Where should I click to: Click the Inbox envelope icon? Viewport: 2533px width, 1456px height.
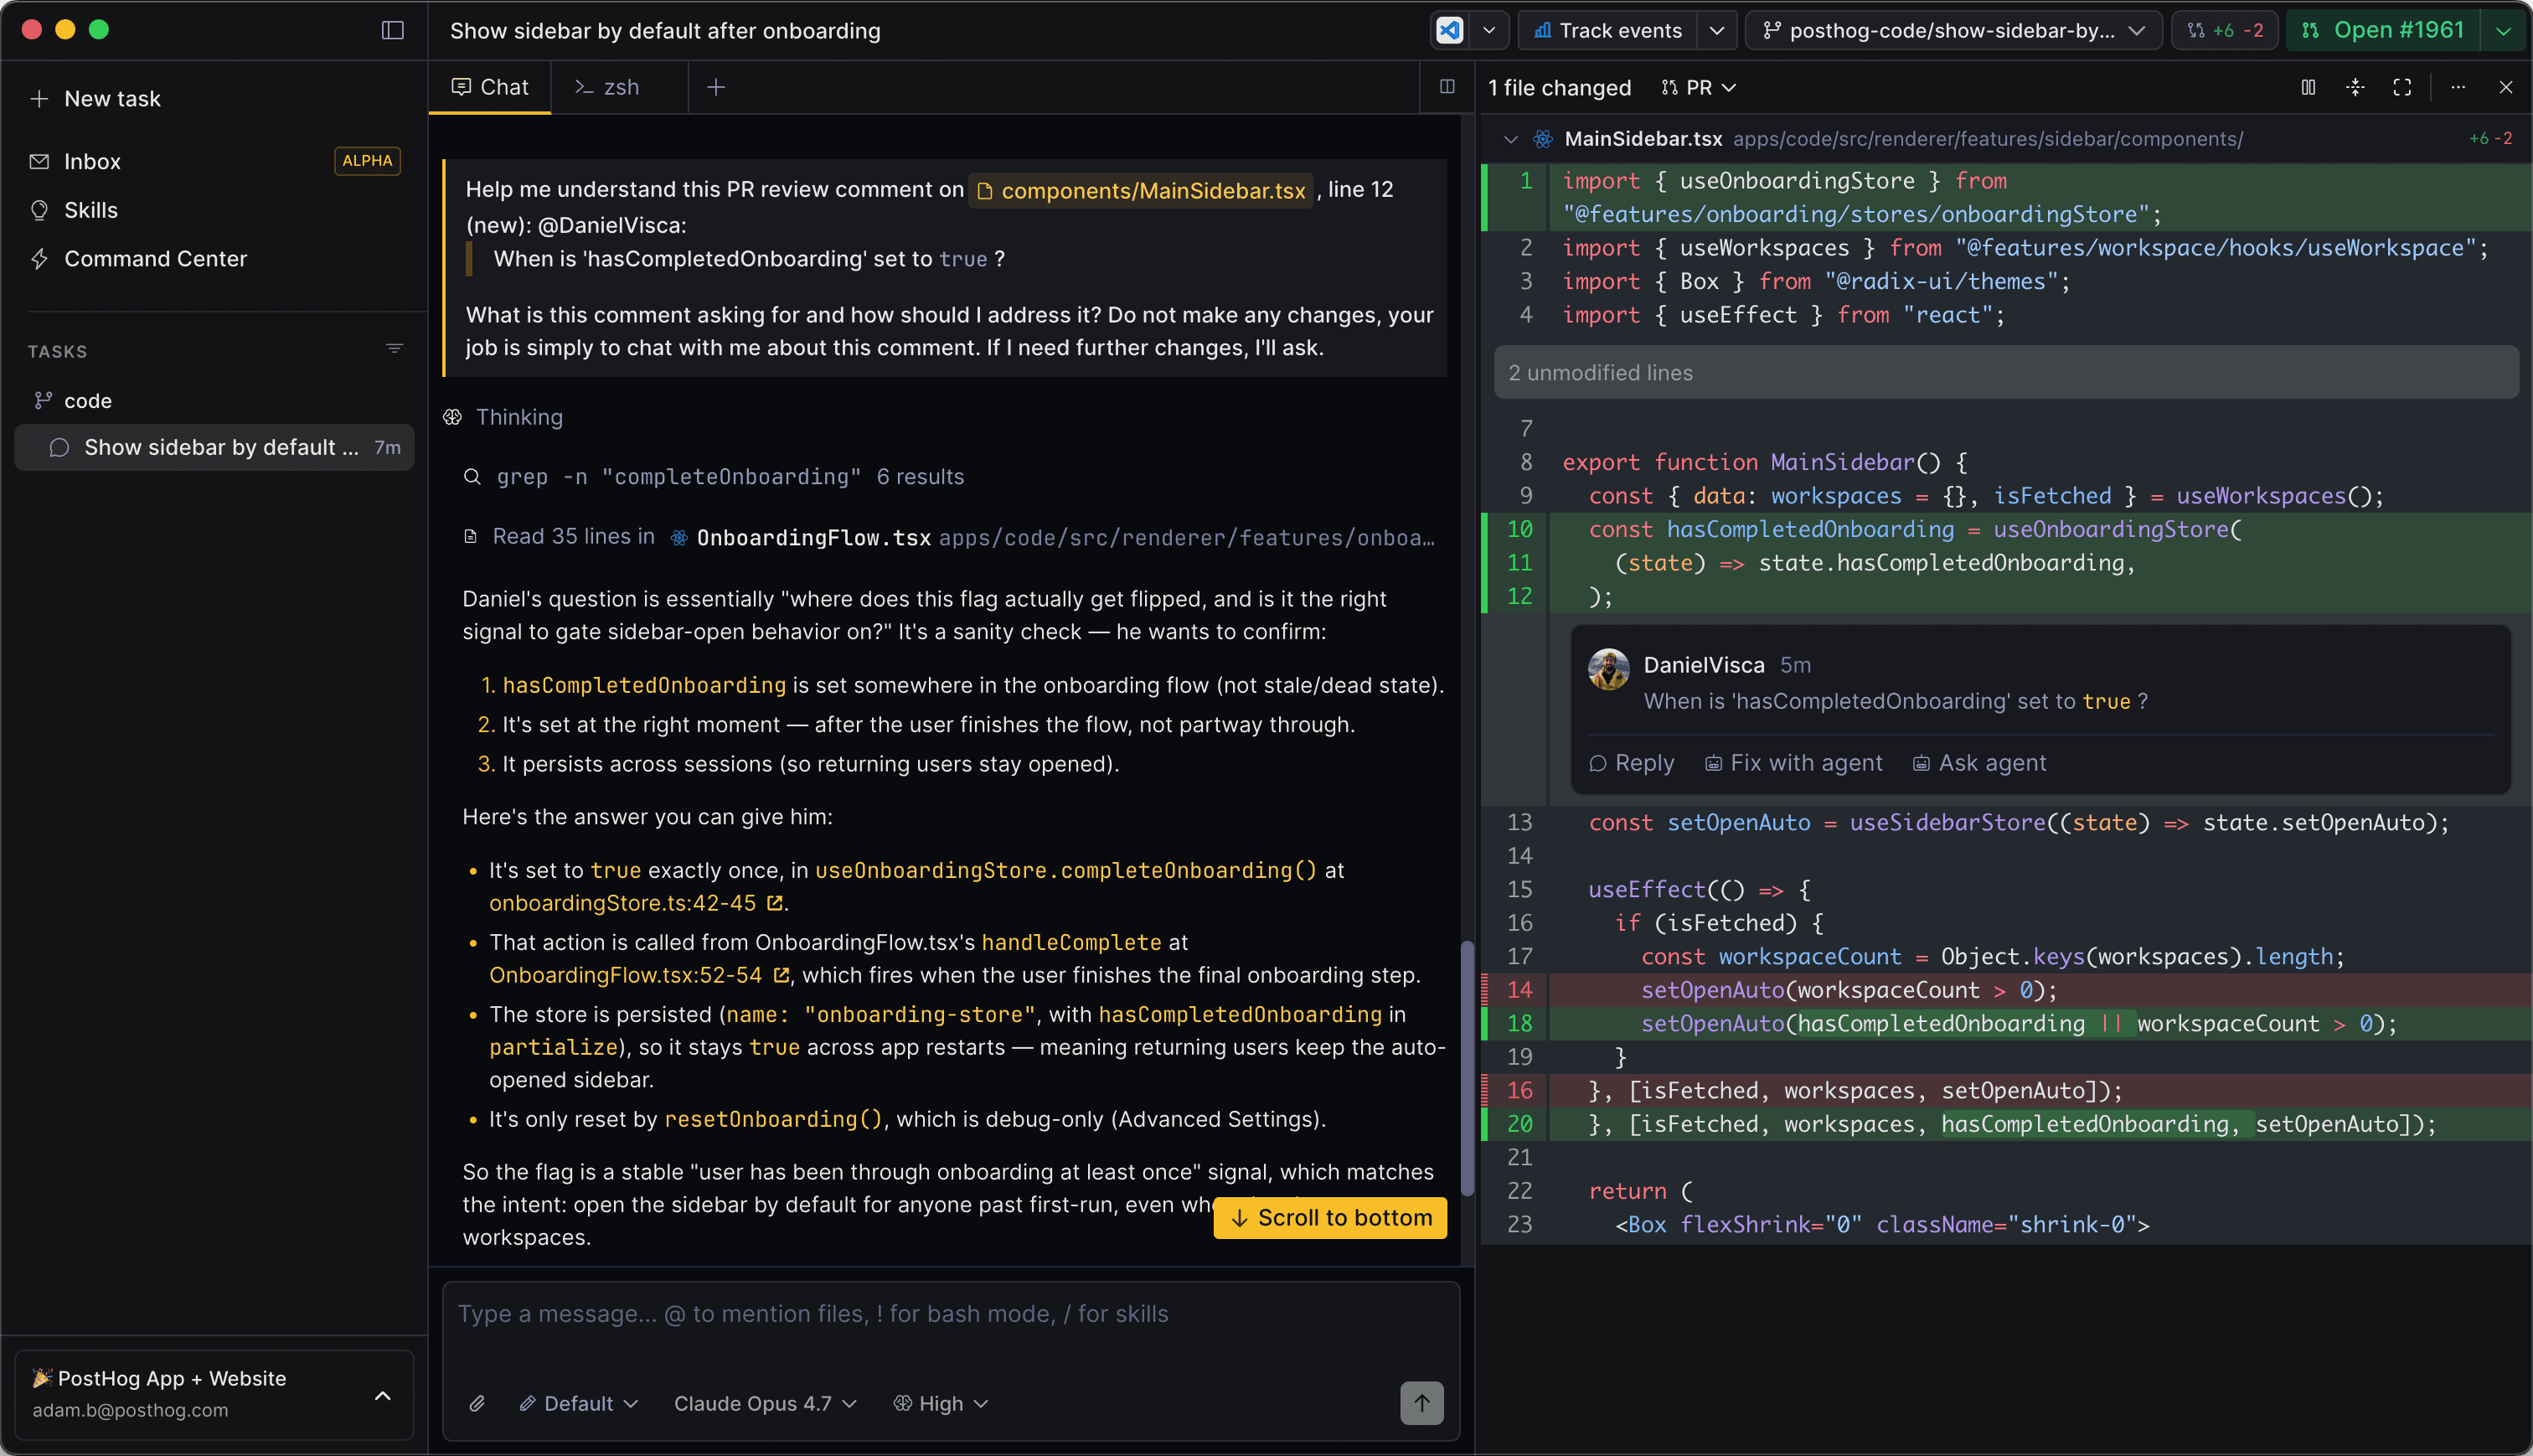(x=39, y=161)
